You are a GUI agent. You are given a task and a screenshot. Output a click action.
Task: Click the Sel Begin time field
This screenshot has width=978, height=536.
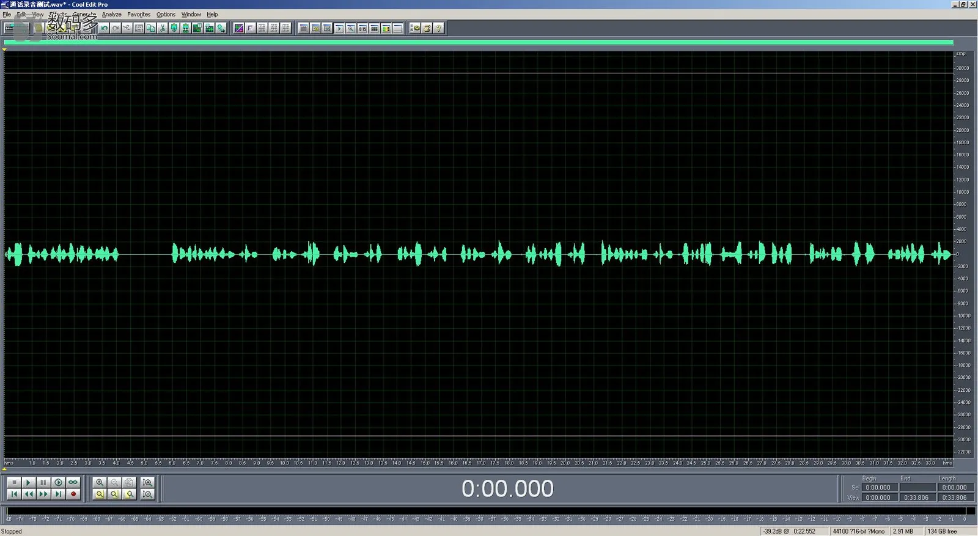click(880, 488)
